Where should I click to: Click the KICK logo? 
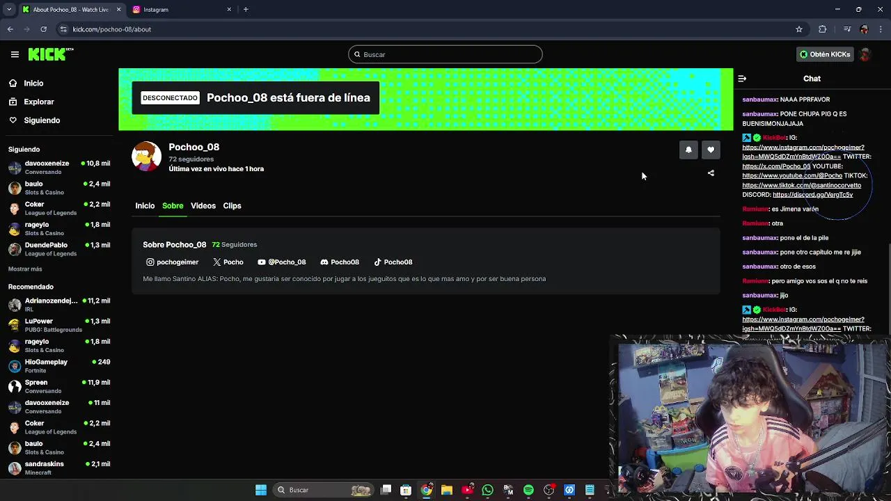50,54
